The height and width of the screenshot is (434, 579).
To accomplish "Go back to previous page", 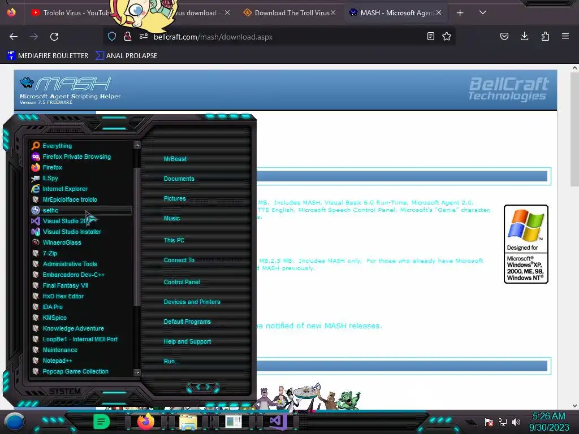I will [14, 37].
